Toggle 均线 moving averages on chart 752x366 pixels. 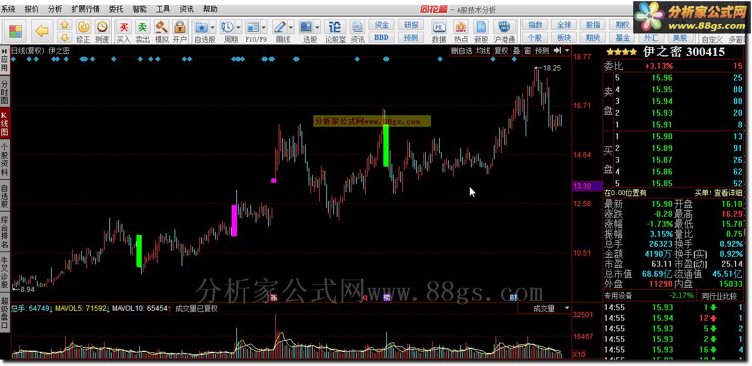(483, 51)
